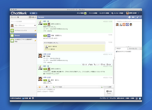Open the chat settings wrench dropdown

point(139,17)
